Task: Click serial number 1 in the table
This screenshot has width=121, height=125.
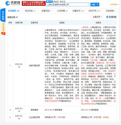Action: click(x=10, y=66)
